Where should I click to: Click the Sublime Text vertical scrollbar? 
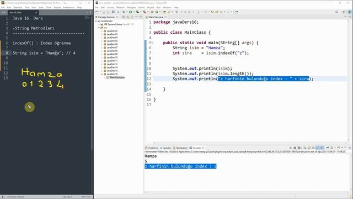tap(92, 83)
